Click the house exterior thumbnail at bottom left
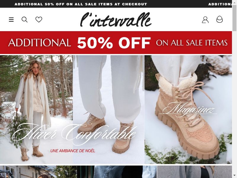 point(39,172)
